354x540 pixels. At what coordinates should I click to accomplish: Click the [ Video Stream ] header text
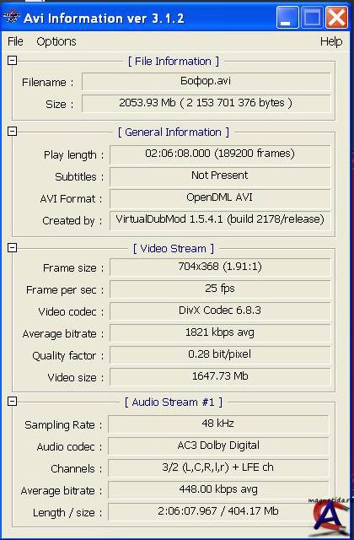click(174, 249)
